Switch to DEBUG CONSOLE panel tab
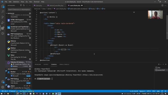 [x=64, y=64]
